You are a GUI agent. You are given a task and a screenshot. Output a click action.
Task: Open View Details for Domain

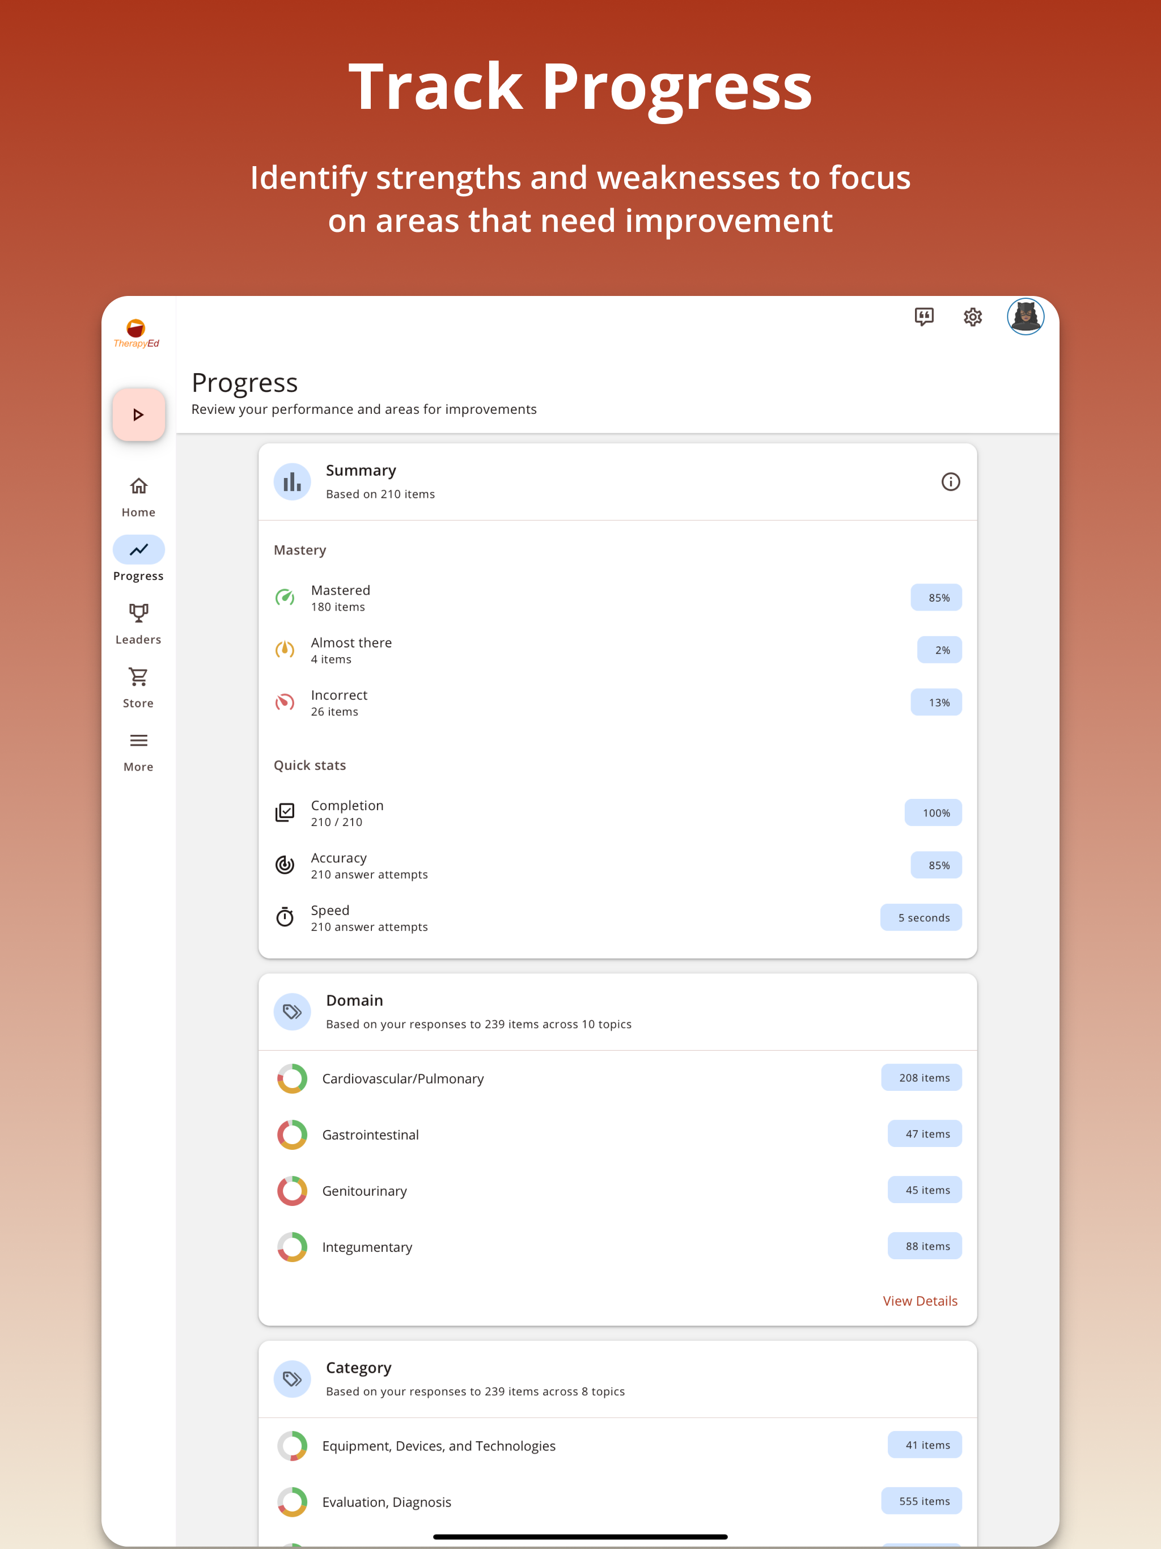pyautogui.click(x=920, y=1301)
